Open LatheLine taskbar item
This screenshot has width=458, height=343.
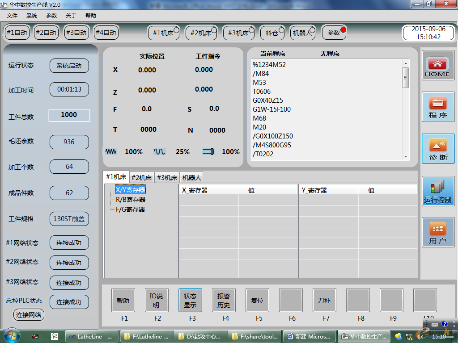tap(92, 336)
